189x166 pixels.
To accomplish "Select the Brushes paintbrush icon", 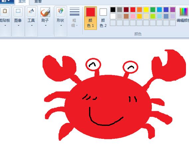I will (45, 12).
